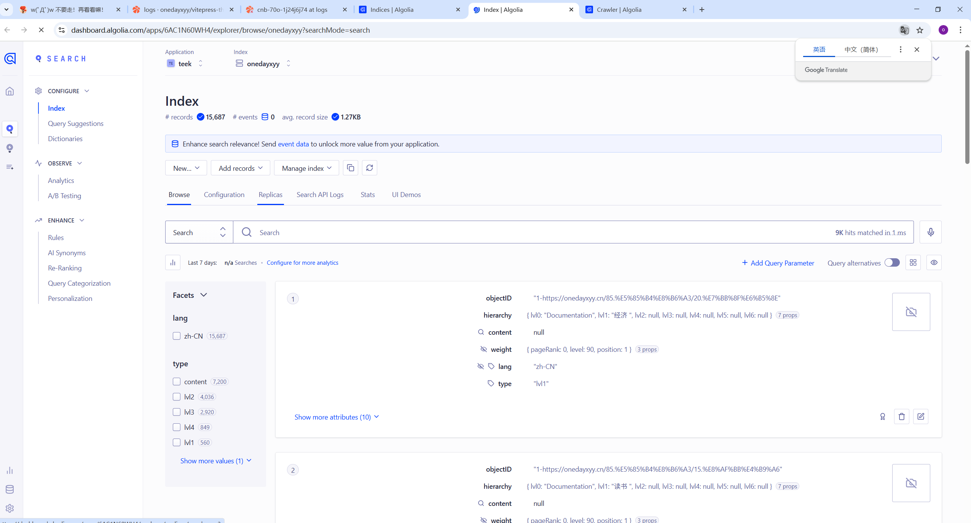Switch to the Stats tab
Image resolution: width=971 pixels, height=523 pixels.
367,195
